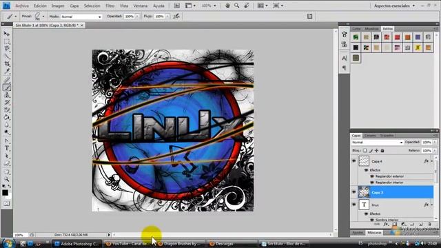
Task: Select the Crop tool
Action: coord(6,64)
